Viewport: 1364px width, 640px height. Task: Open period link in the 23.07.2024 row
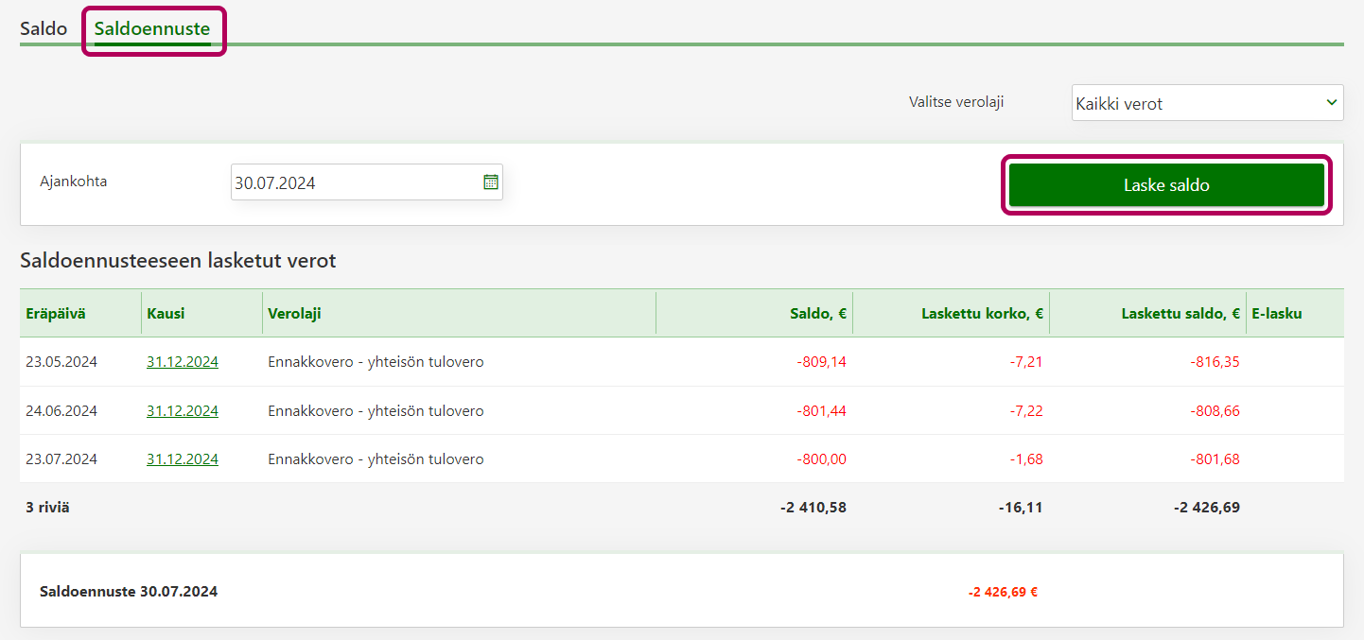click(183, 459)
